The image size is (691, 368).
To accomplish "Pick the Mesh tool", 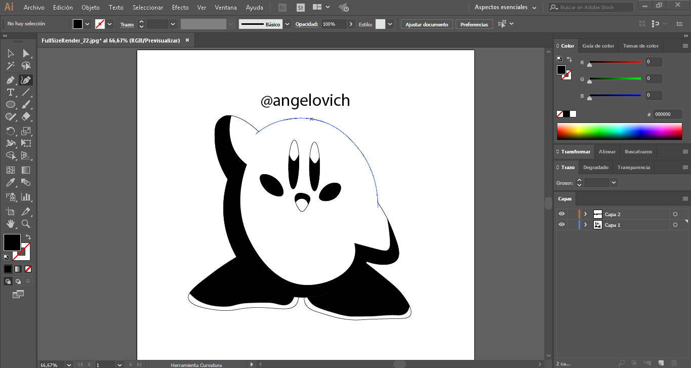I will tap(10, 170).
